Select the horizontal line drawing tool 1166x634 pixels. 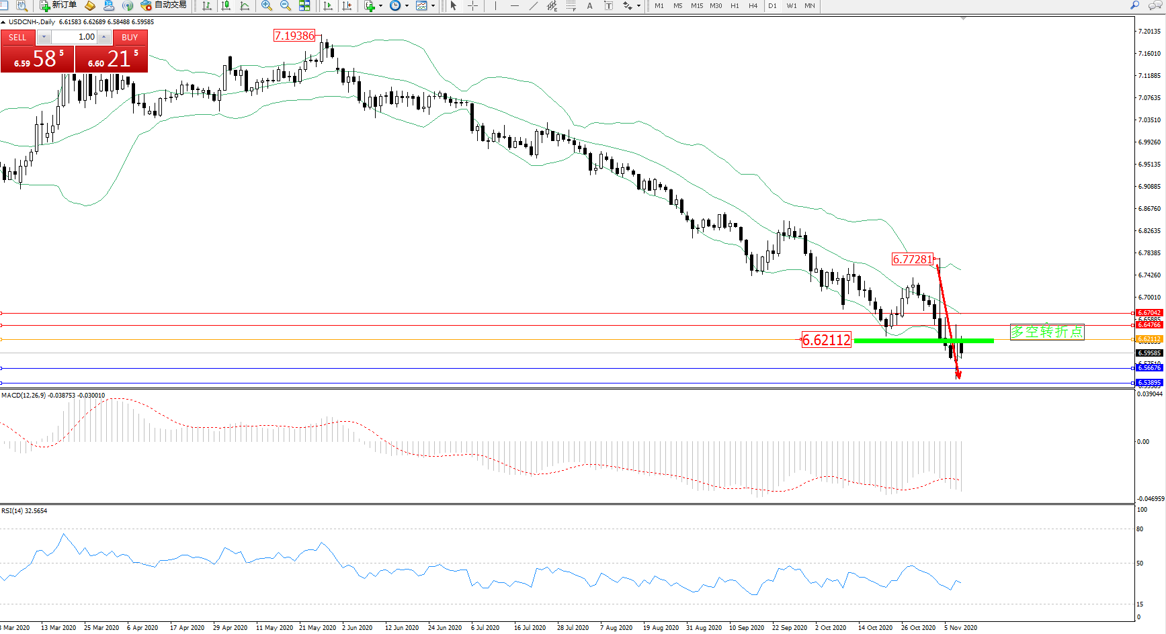(x=515, y=6)
